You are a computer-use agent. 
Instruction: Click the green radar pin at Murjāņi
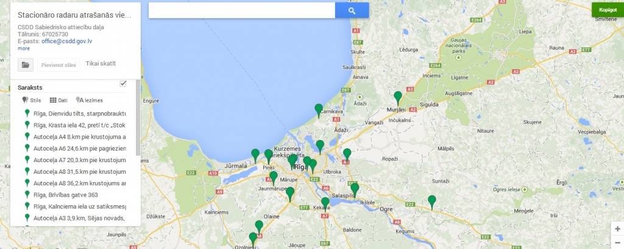pyautogui.click(x=397, y=98)
